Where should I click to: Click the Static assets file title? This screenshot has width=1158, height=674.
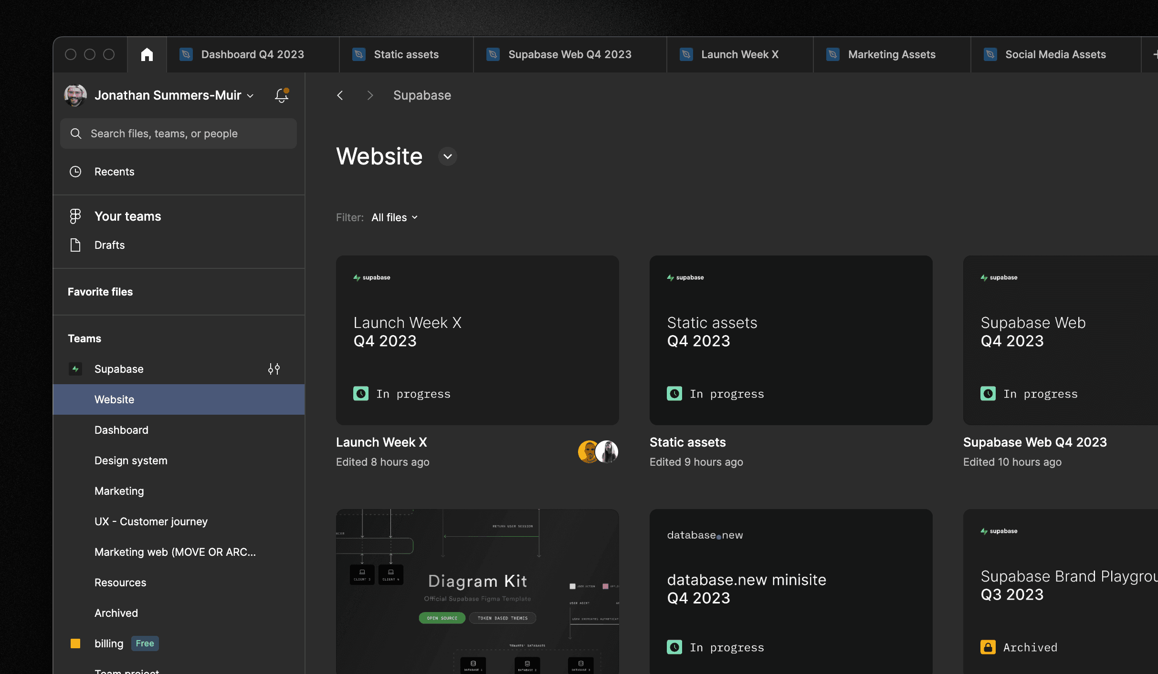(x=687, y=442)
